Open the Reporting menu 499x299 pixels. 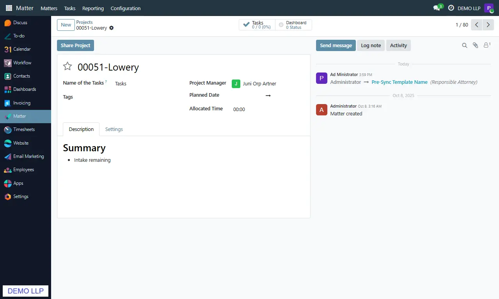93,8
